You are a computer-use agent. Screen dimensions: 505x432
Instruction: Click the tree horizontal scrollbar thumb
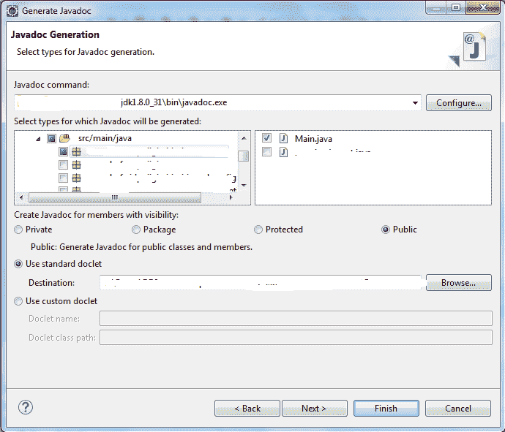(115, 197)
